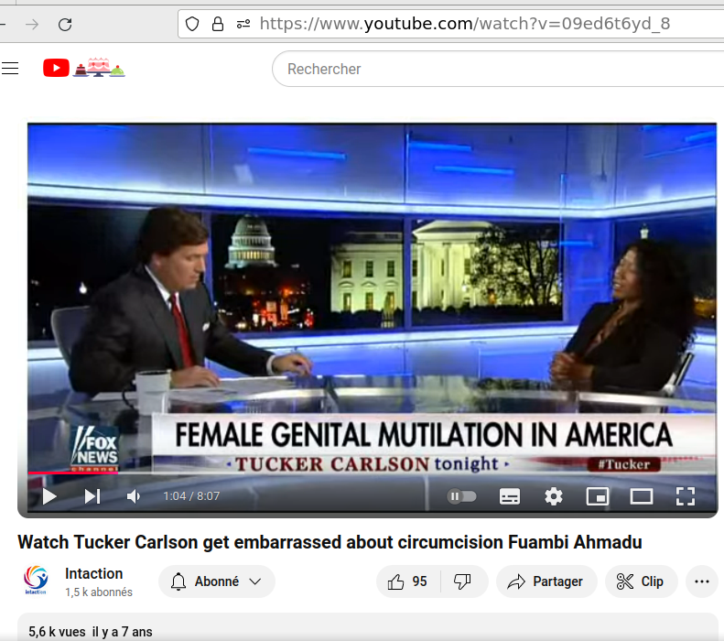Viewport: 724px width, 641px height.
Task: Create a Clip of the video
Action: click(x=641, y=581)
